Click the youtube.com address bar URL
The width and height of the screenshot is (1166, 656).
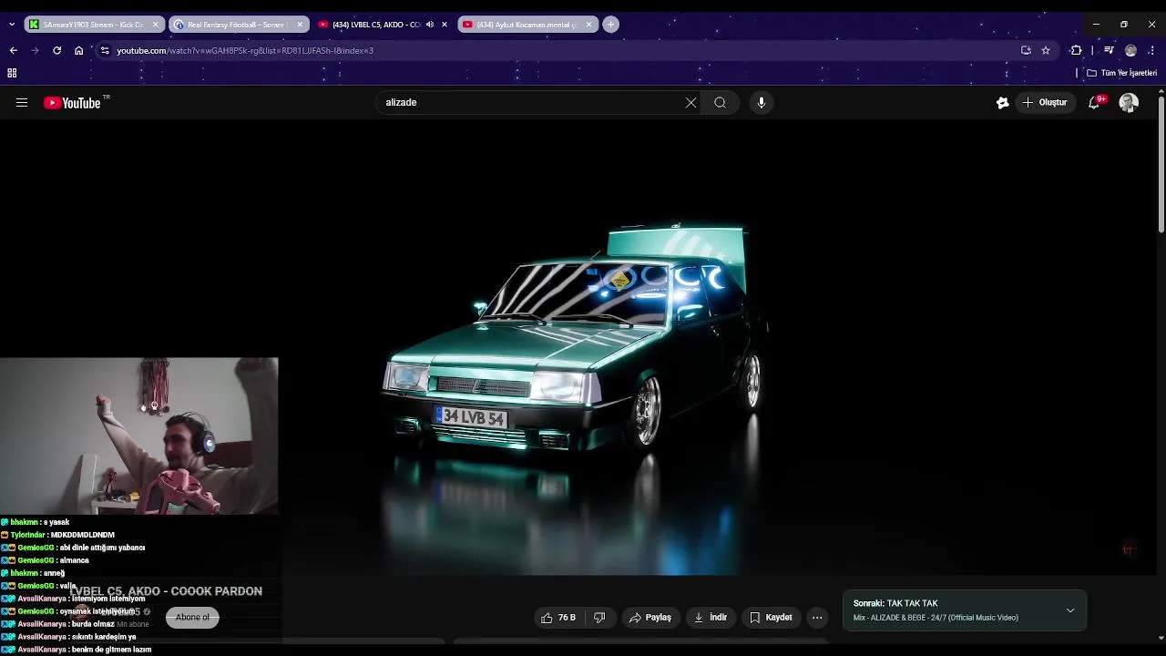click(244, 51)
